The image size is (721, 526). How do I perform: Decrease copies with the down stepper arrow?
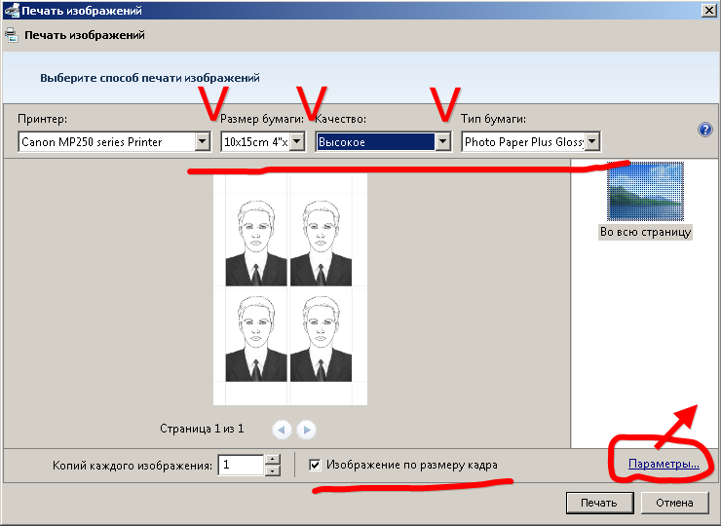273,470
